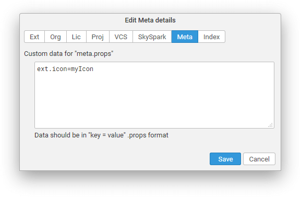Click the ".props format" hint text
The height and width of the screenshot is (197, 301).
pyautogui.click(x=148, y=135)
